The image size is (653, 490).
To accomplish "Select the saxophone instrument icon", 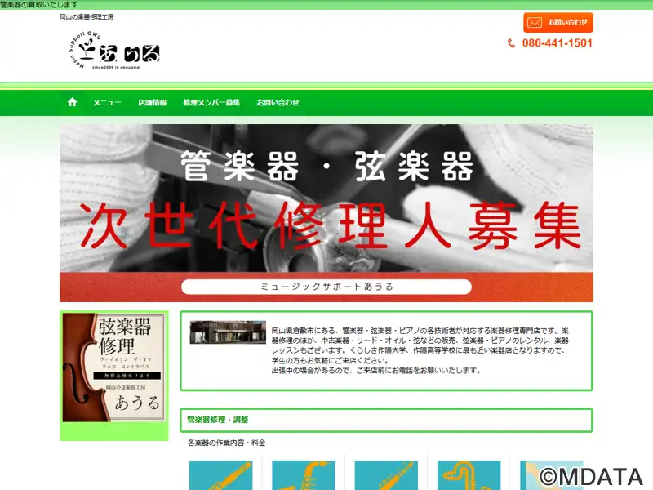I will 304,475.
